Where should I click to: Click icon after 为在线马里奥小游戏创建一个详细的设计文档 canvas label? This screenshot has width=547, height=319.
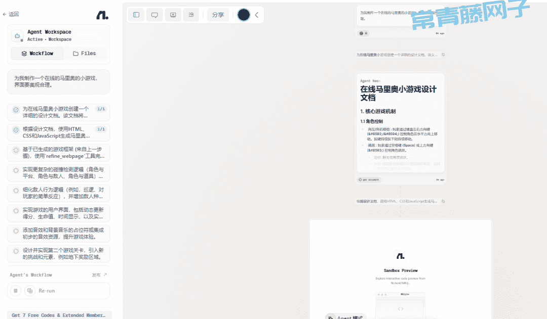pos(443,55)
